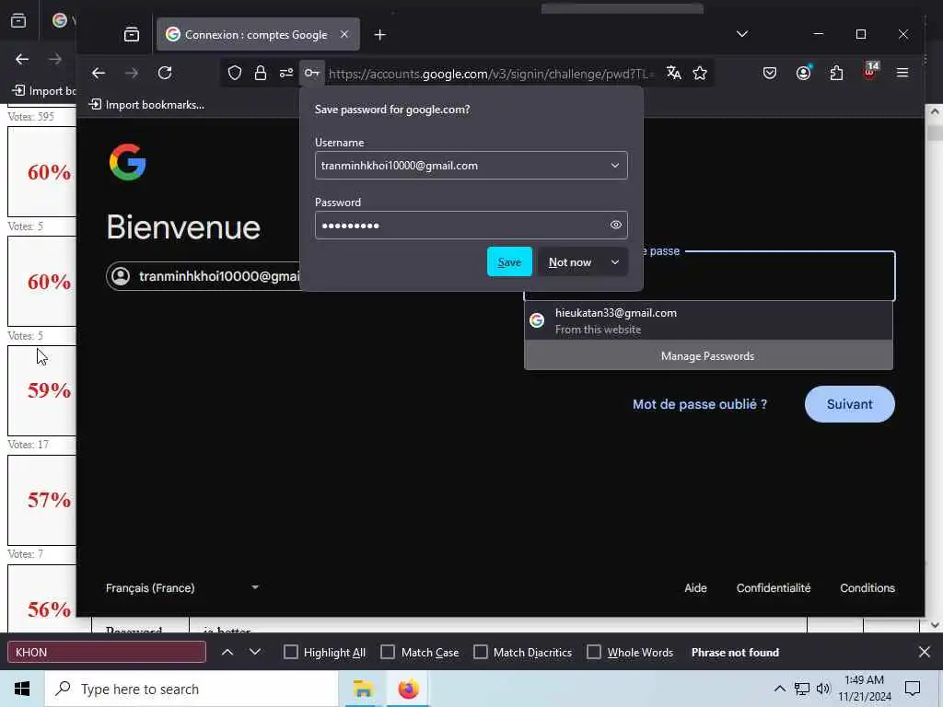Enable the Whole Words checkbox
The width and height of the screenshot is (943, 707).
click(594, 653)
